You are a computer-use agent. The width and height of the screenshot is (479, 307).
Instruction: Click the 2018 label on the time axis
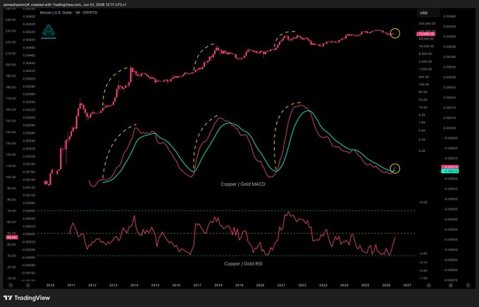(x=218, y=285)
